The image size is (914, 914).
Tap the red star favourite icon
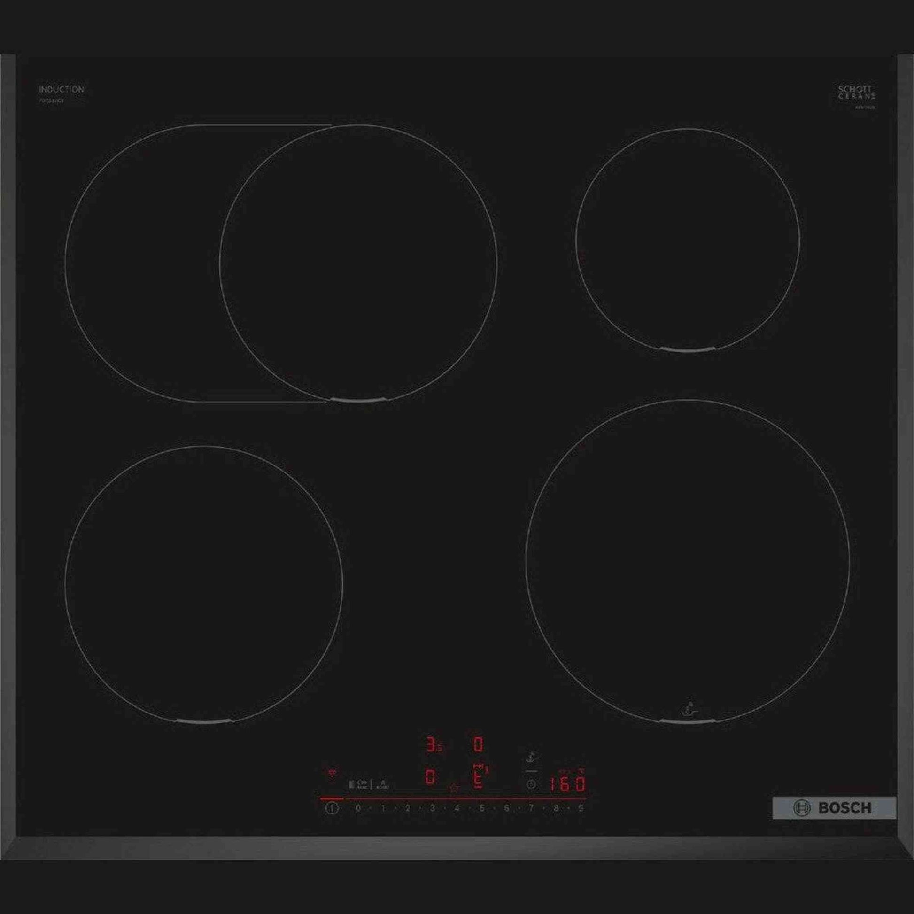coord(454,788)
